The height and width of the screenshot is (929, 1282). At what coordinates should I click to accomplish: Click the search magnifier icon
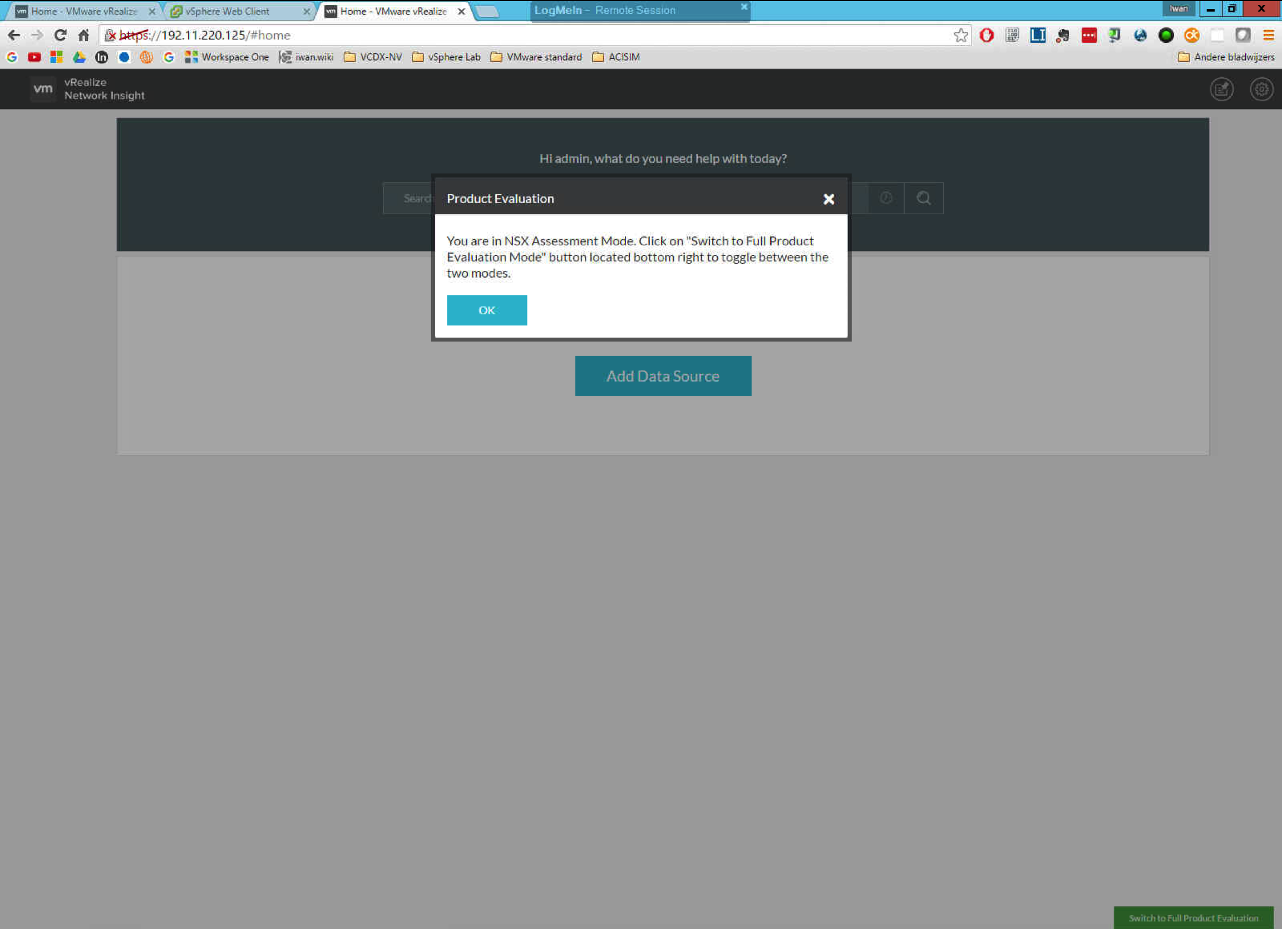pos(923,199)
